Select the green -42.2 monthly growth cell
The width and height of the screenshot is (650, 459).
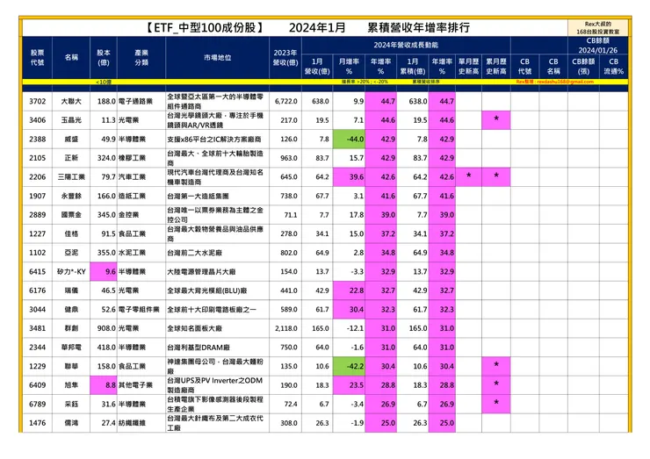(x=349, y=366)
